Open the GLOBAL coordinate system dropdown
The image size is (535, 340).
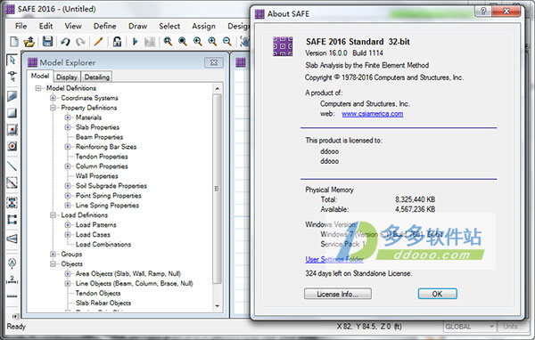(x=470, y=327)
